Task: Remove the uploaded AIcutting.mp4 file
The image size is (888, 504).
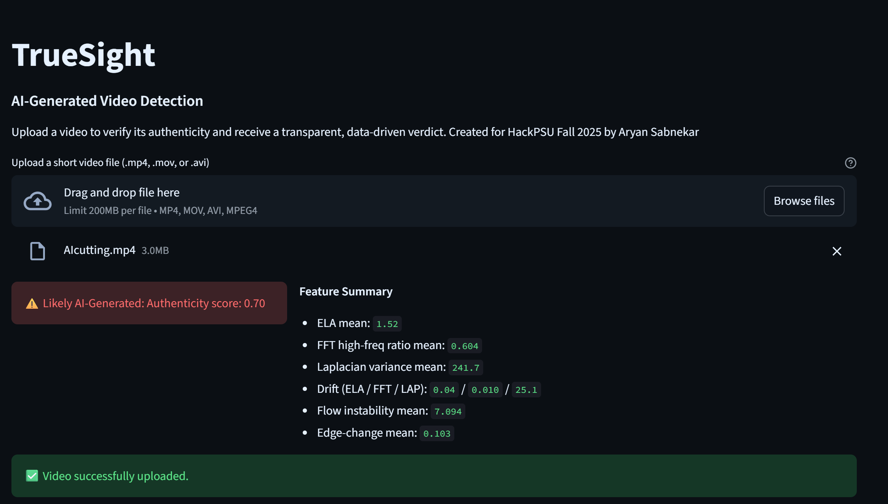Action: 837,251
